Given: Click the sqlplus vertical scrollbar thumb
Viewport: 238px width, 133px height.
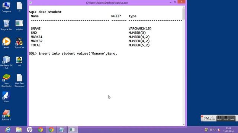Looking at the screenshot, I should (x=184, y=14).
